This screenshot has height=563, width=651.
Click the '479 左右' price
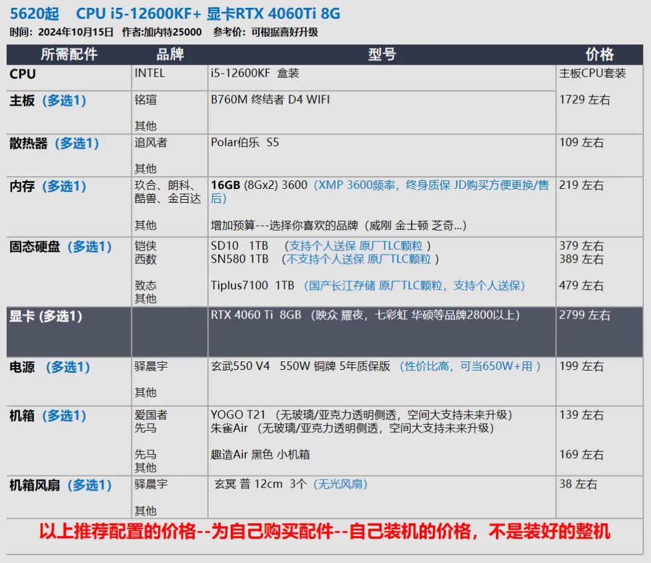tap(581, 285)
